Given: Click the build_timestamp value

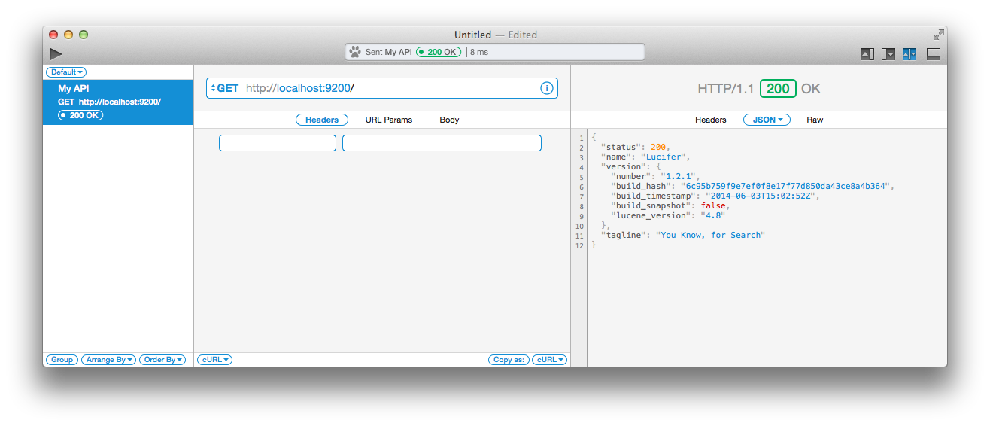Looking at the screenshot, I should coord(761,196).
